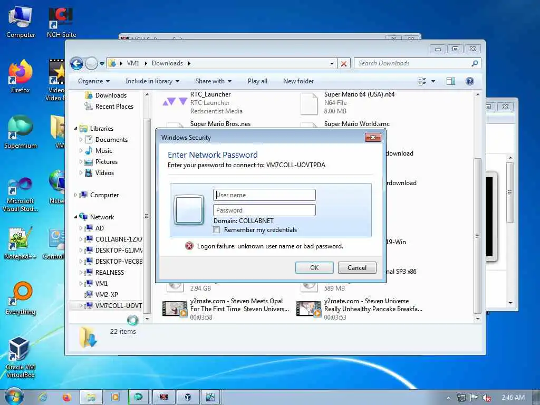Open Internet Explorer from the taskbar
Image resolution: width=540 pixels, height=405 pixels.
43,398
